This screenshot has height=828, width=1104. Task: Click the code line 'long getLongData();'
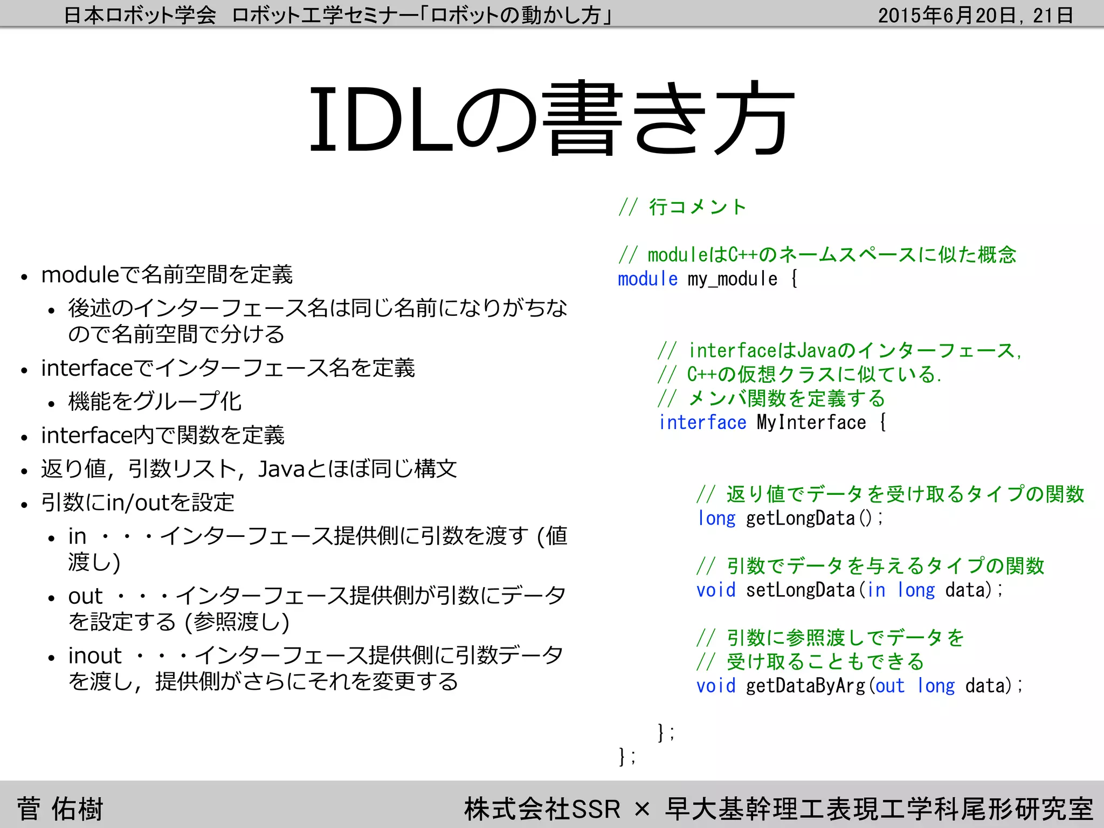coord(790,518)
